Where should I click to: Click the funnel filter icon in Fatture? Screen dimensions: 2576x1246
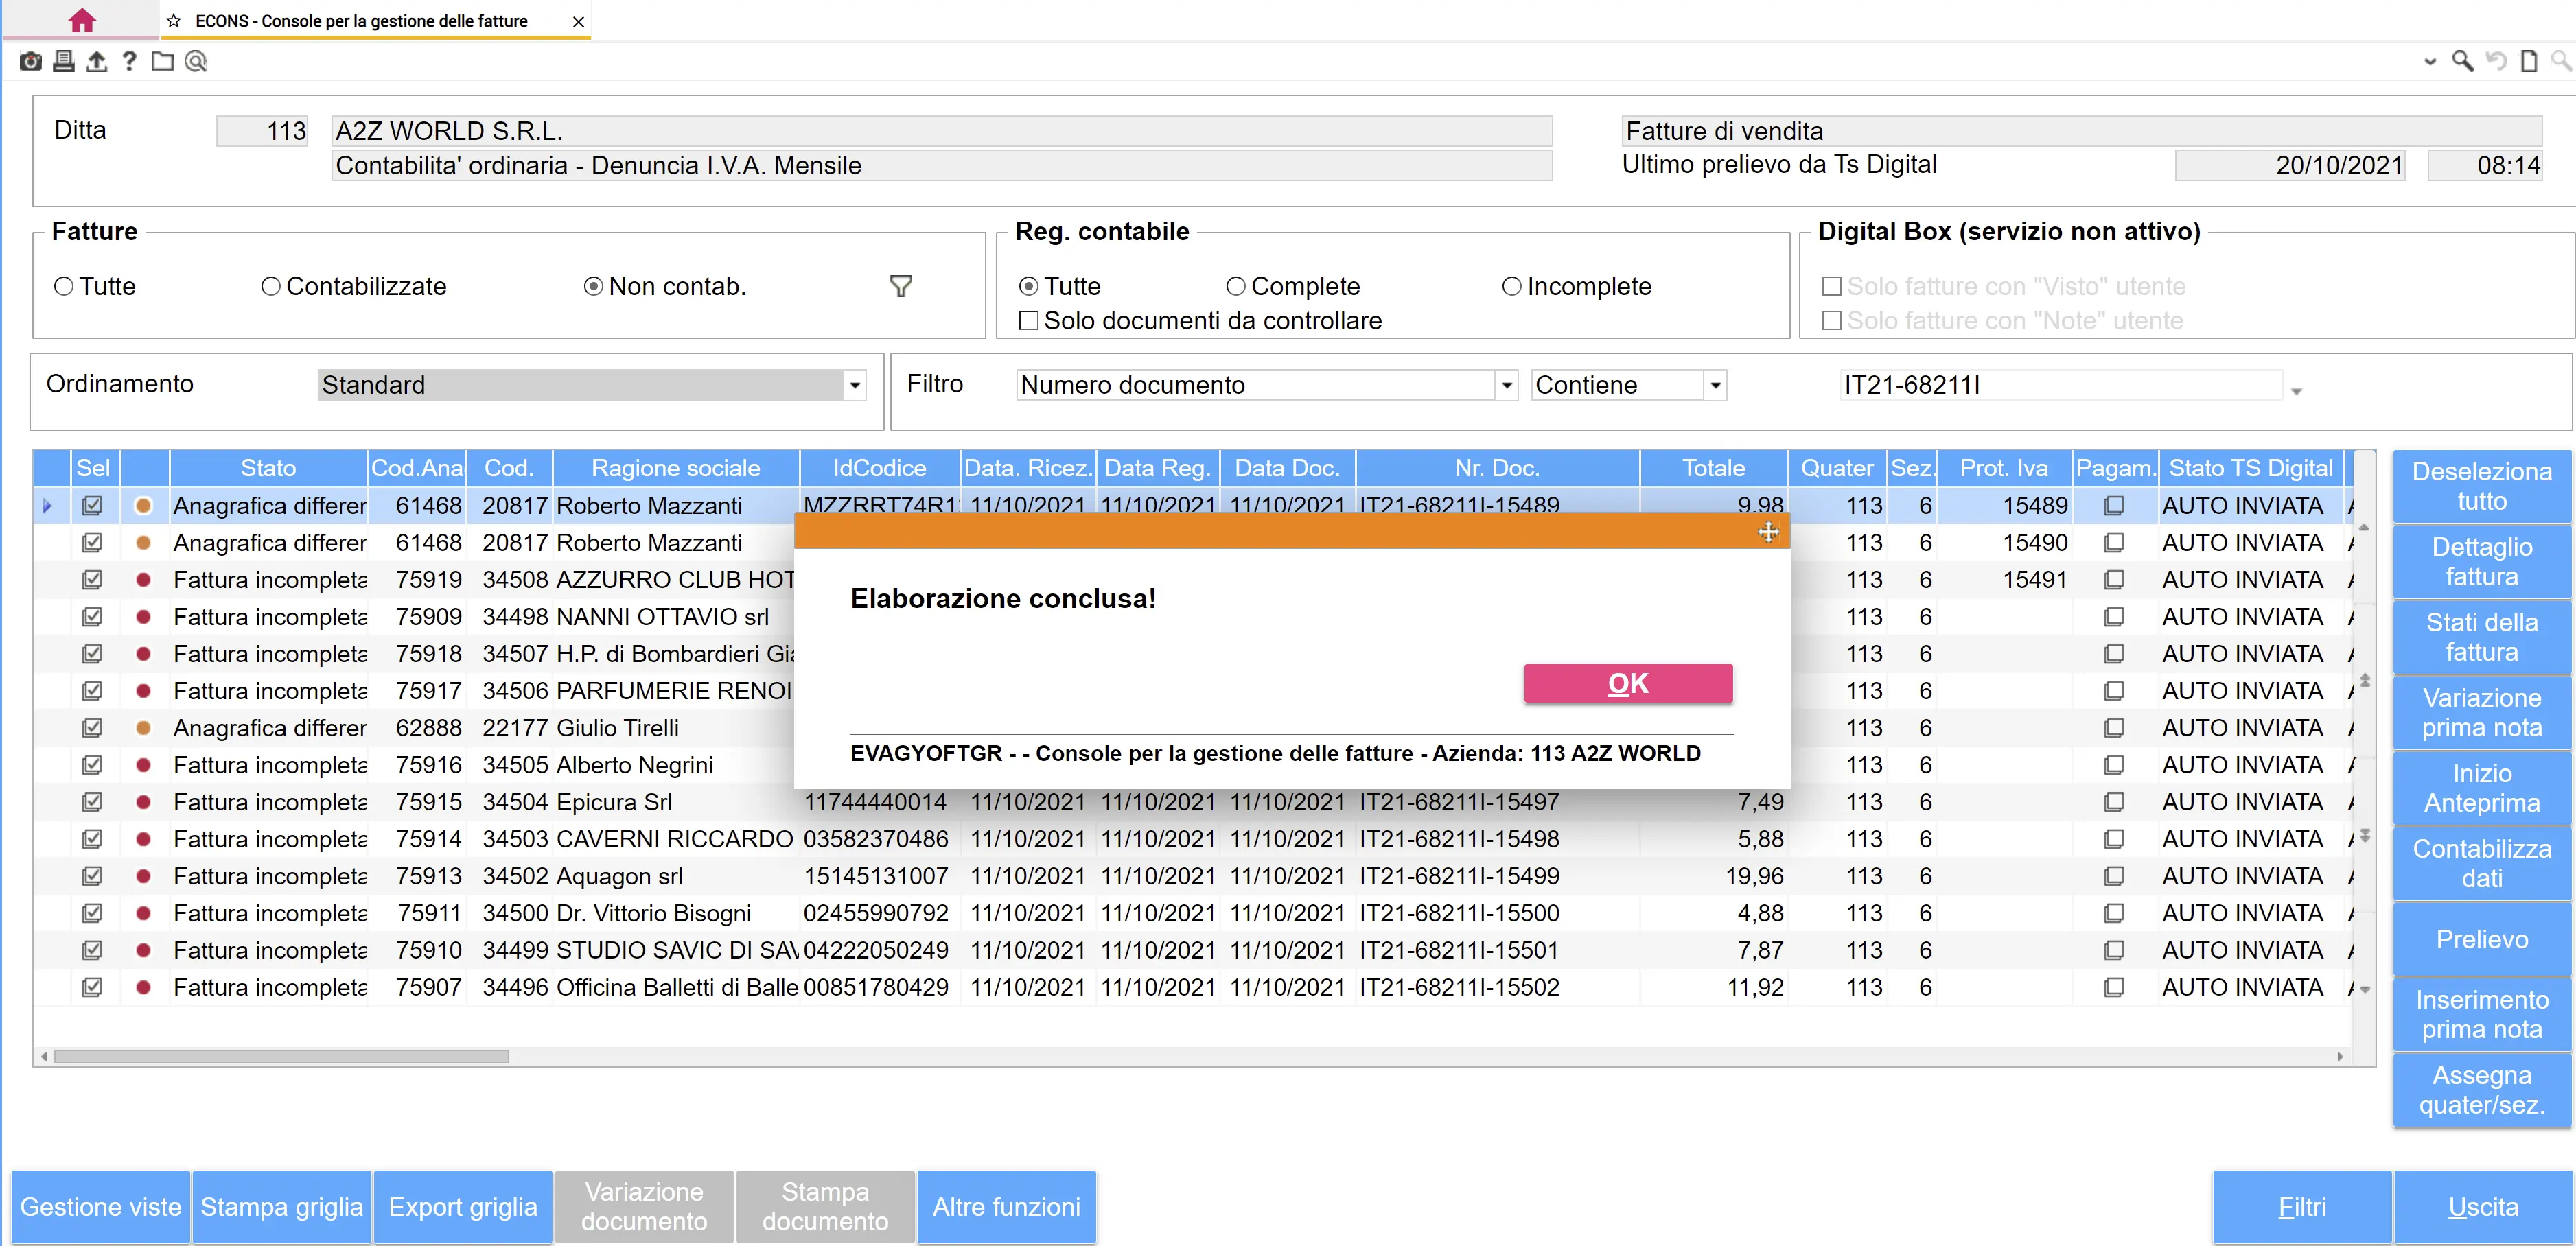point(900,287)
